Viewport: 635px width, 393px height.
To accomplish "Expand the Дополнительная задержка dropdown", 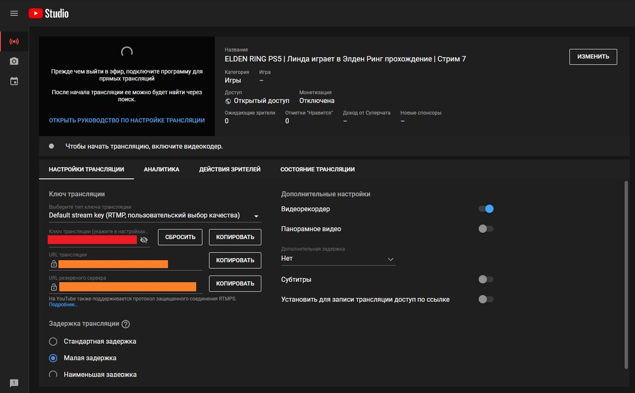I will [x=338, y=259].
